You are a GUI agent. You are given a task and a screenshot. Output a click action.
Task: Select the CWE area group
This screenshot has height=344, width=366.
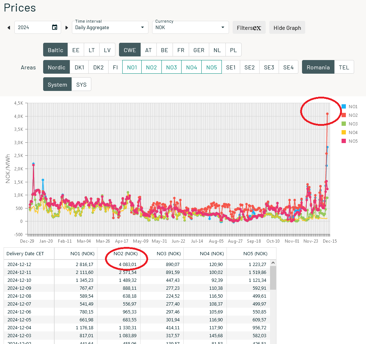pyautogui.click(x=130, y=50)
